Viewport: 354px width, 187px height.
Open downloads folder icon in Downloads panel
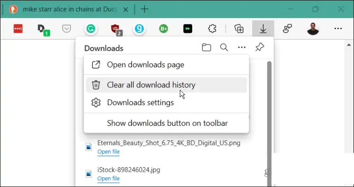(206, 47)
